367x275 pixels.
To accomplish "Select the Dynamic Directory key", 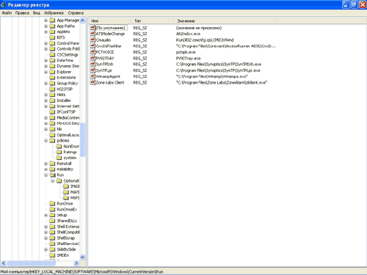I will click(68, 66).
